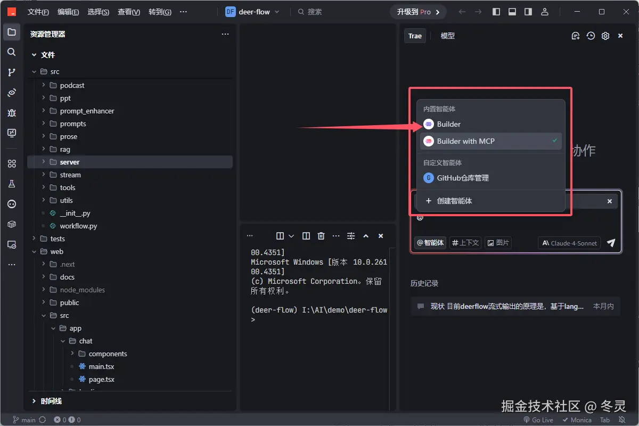
Task: Open the Source Control view icon
Action: pos(11,72)
